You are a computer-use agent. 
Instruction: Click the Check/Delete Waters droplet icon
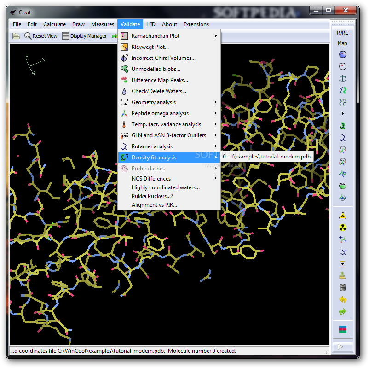(124, 91)
